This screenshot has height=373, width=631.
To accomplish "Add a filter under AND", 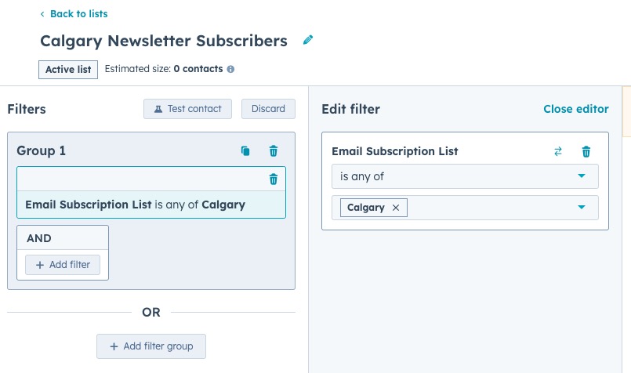I will (x=63, y=265).
